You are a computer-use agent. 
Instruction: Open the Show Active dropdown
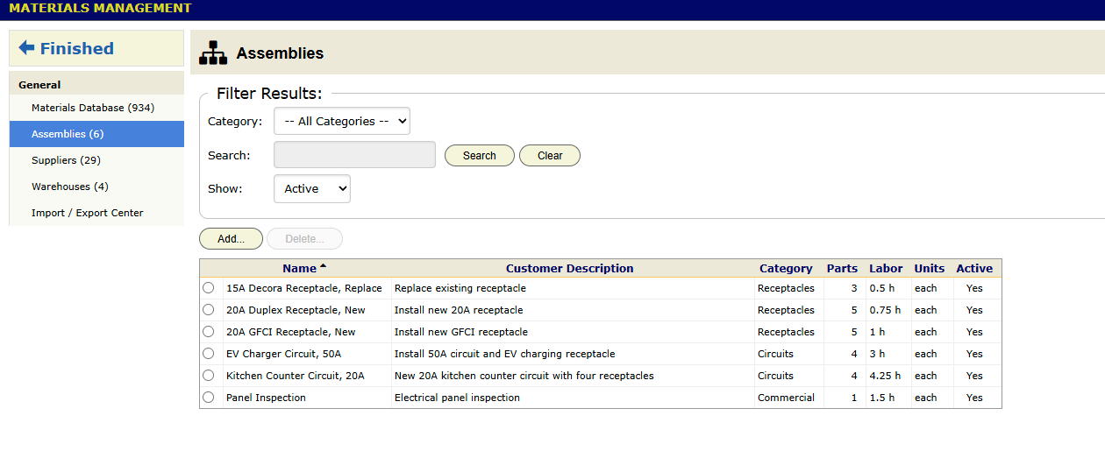point(312,189)
